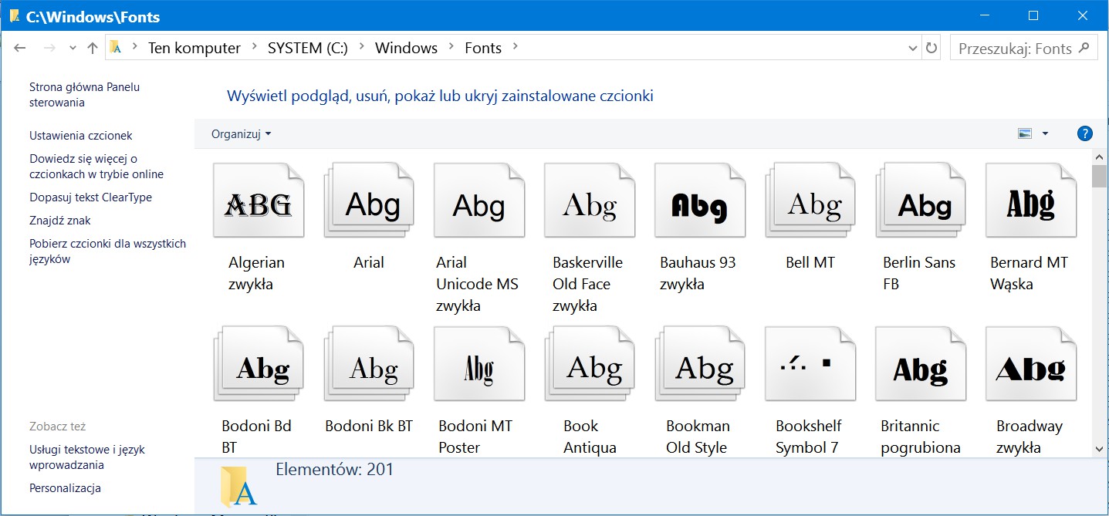Expand the chevron after Fonts breadcrumb
This screenshot has width=1109, height=516.
516,48
